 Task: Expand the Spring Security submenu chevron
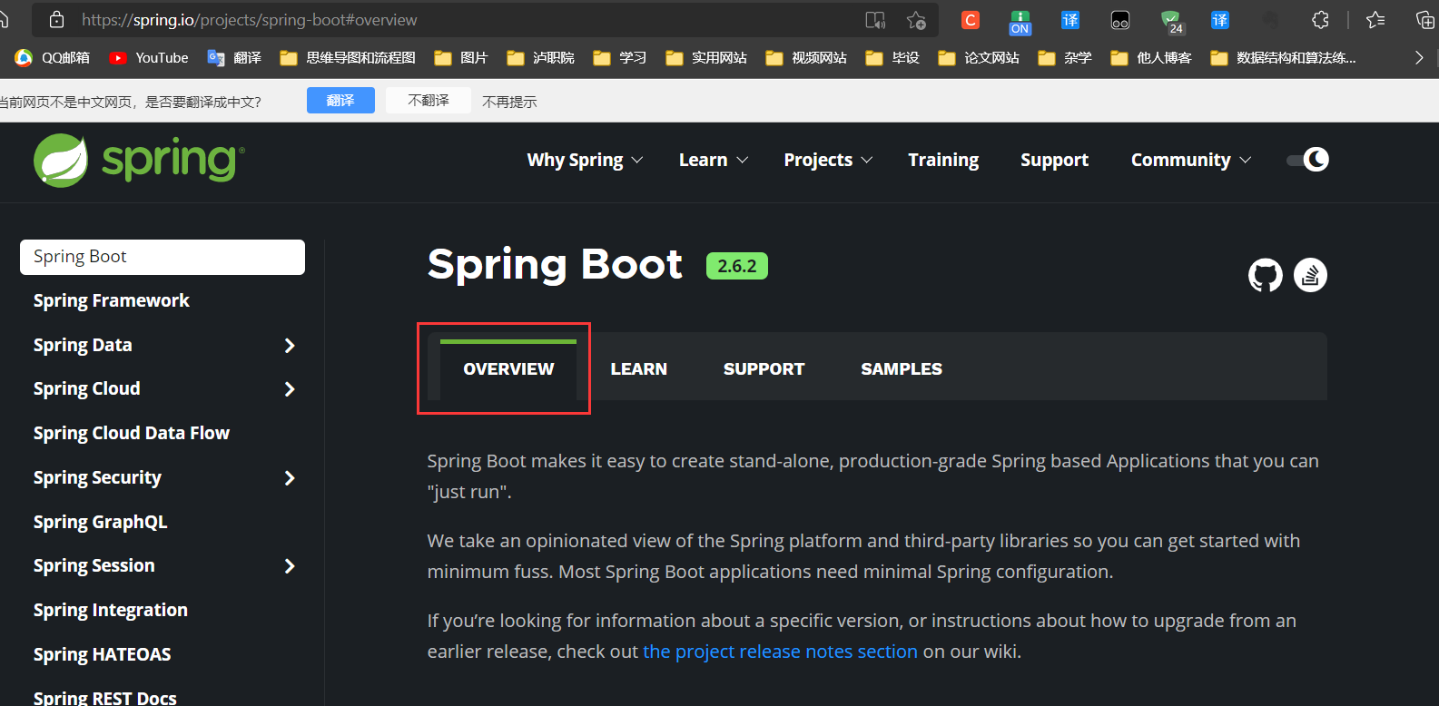tap(290, 478)
